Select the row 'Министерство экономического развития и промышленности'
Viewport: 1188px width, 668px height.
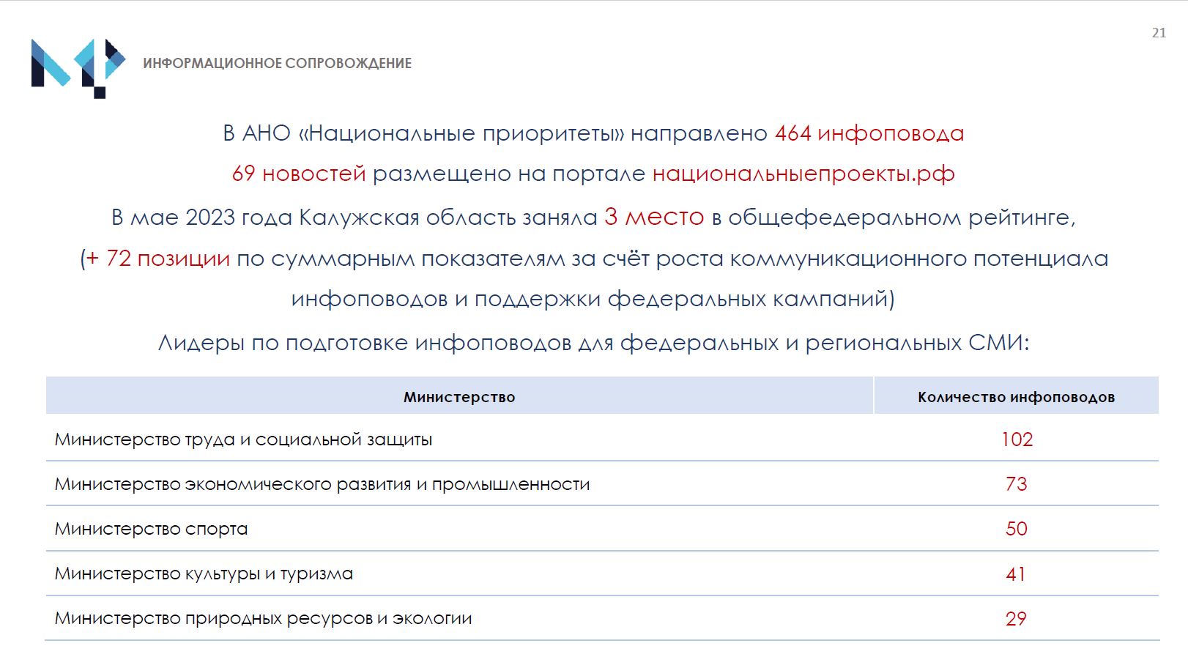(602, 483)
